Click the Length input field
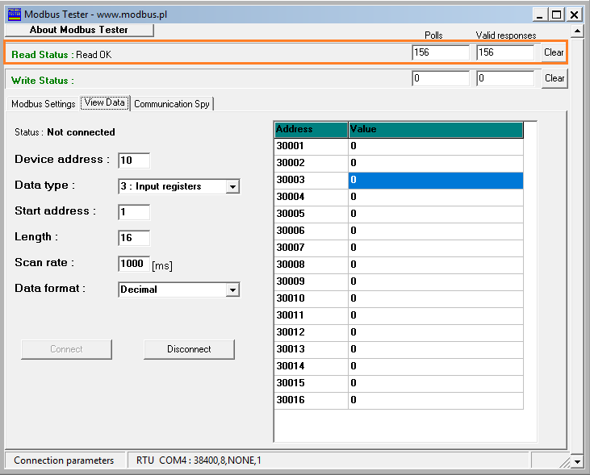Screen dimensions: 590x475 (x=134, y=238)
